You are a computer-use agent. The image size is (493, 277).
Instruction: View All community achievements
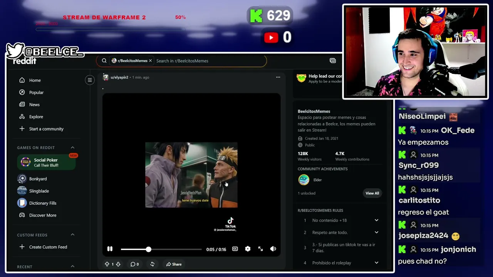pos(372,193)
